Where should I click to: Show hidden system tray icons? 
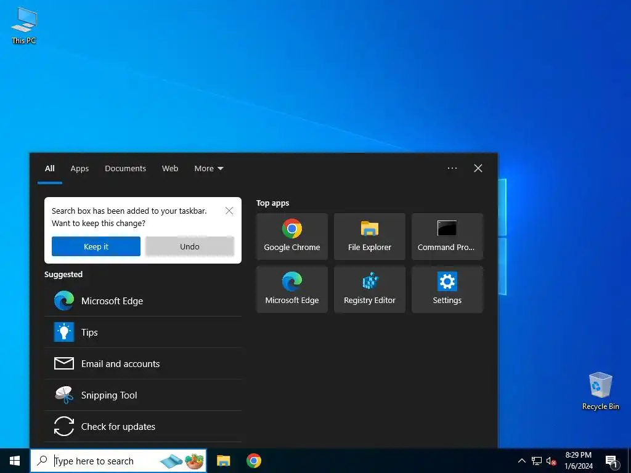521,461
